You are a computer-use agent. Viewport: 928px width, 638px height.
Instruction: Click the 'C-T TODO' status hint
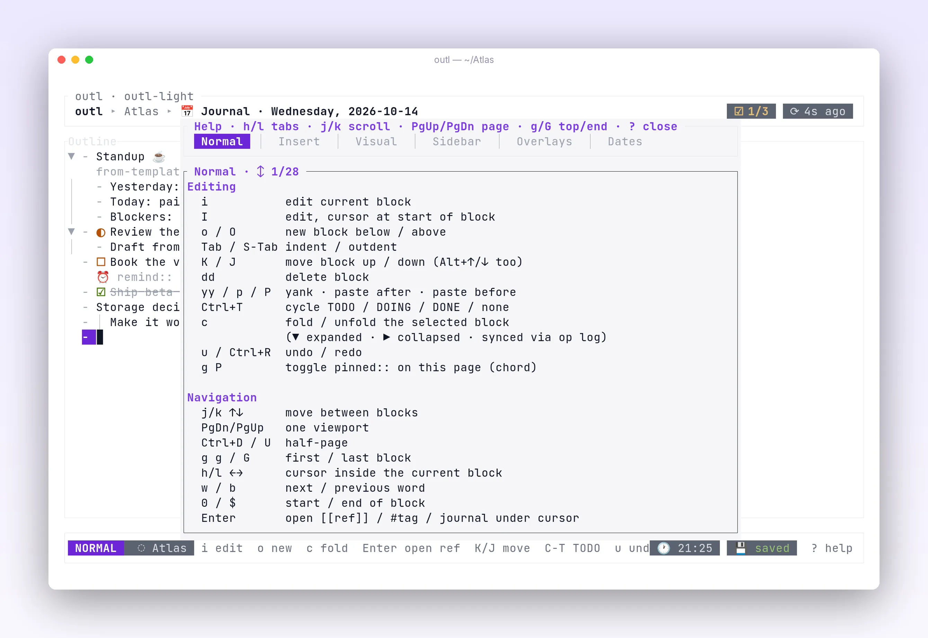click(x=572, y=548)
